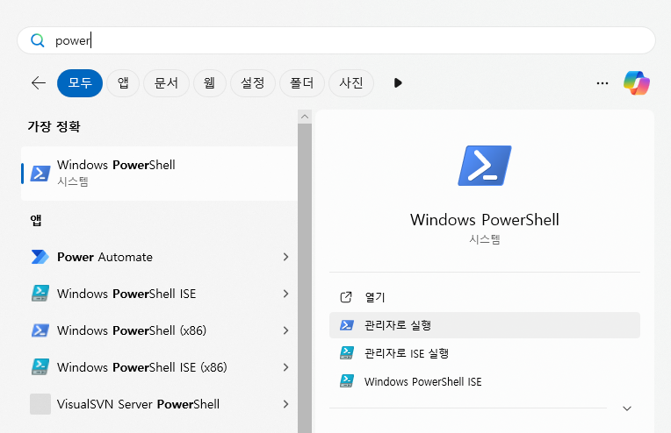Select the 앱 filter tab
The image size is (671, 433).
click(123, 83)
